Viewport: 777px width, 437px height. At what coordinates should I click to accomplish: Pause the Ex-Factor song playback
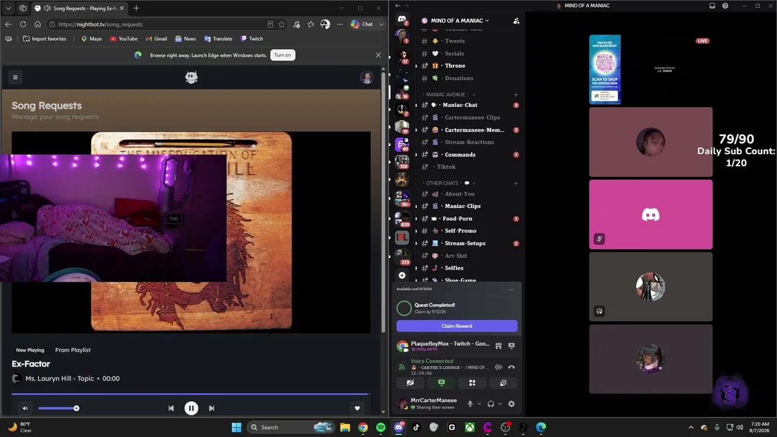pyautogui.click(x=191, y=408)
